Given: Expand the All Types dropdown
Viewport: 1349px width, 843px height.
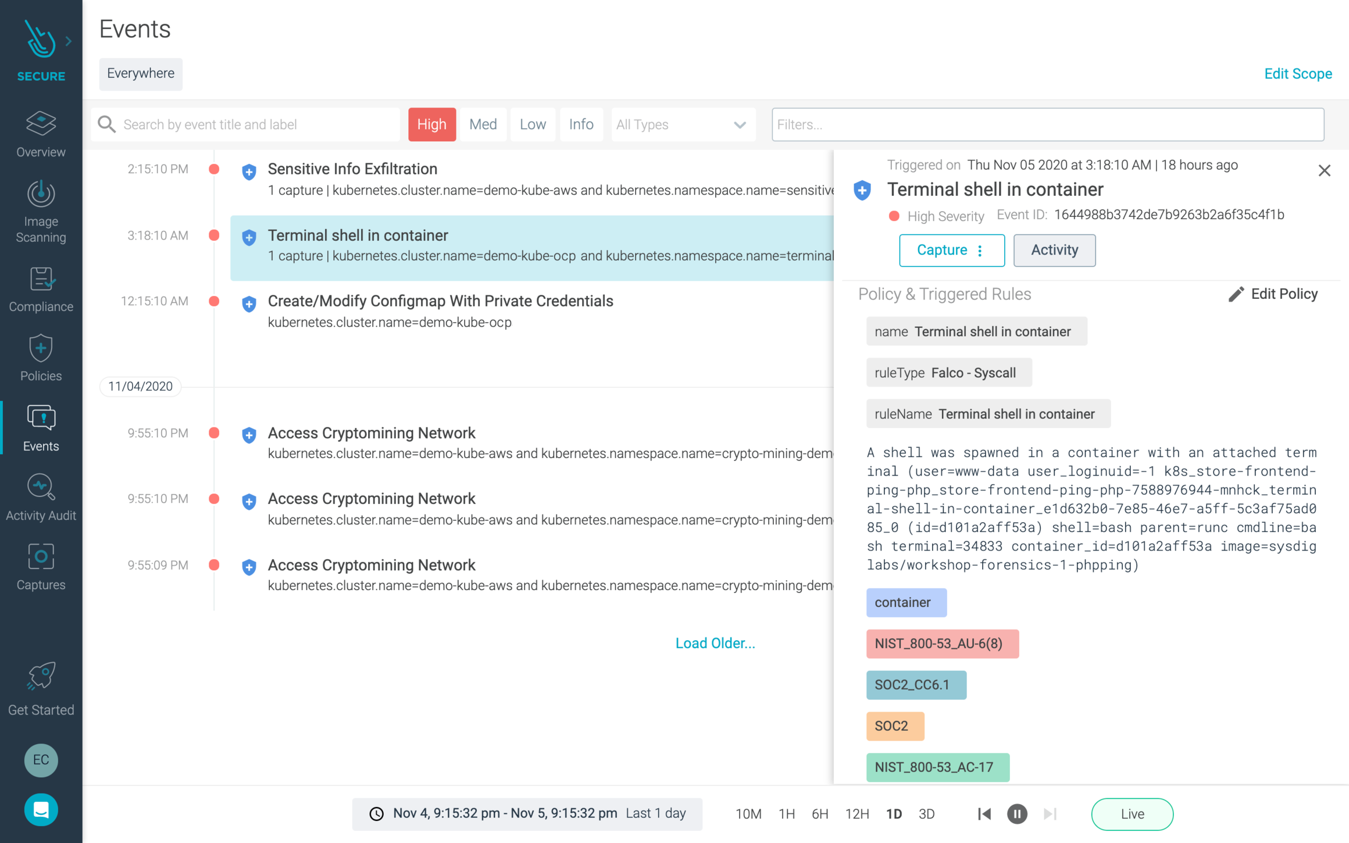Looking at the screenshot, I should [x=683, y=124].
